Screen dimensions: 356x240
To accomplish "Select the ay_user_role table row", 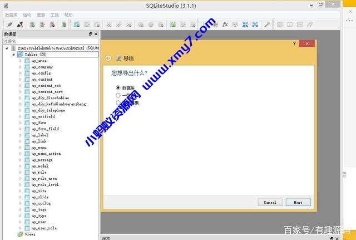I will click(x=44, y=228).
